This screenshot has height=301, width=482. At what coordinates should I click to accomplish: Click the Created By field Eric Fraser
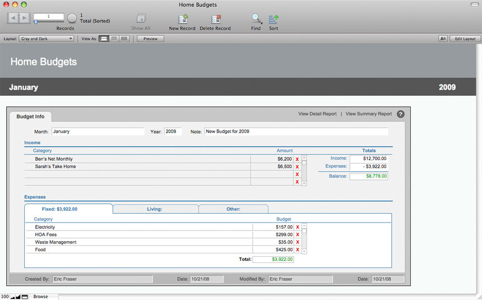pyautogui.click(x=103, y=279)
